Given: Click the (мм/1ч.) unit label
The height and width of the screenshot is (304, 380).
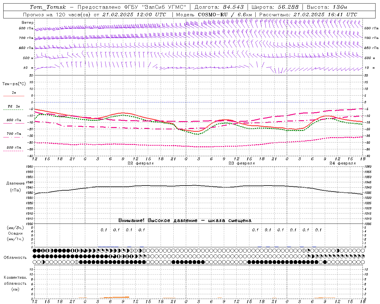Looking at the screenshot, I should tap(15, 239).
